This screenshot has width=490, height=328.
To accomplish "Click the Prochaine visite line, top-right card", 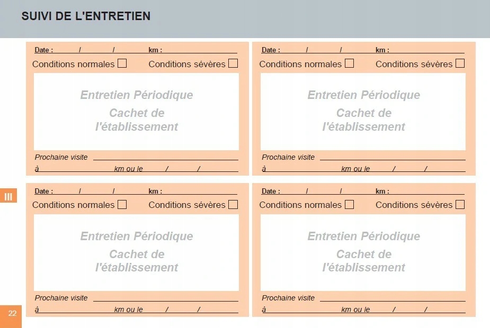I will pos(392,157).
